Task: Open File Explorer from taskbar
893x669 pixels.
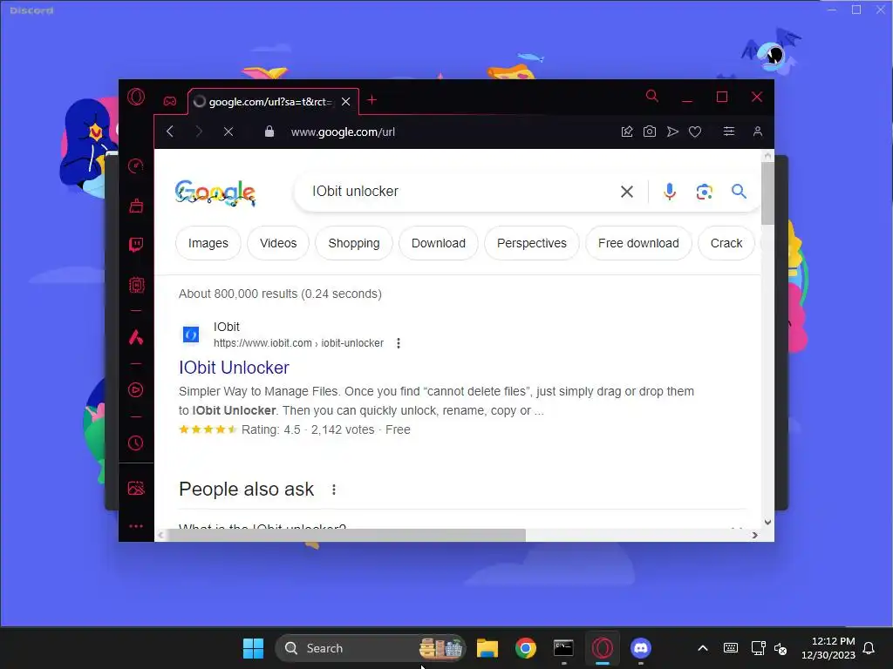Action: (487, 648)
